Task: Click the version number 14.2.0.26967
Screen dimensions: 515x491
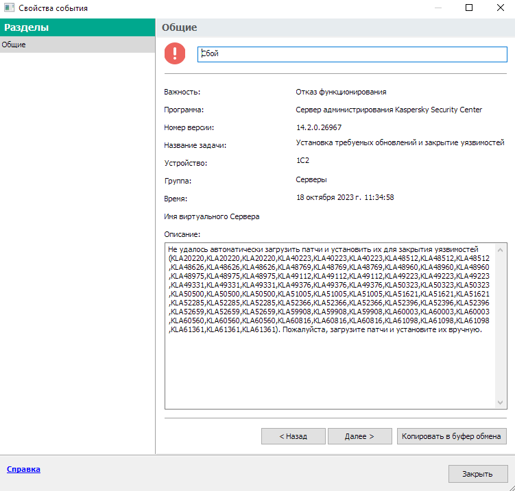Action: [319, 127]
